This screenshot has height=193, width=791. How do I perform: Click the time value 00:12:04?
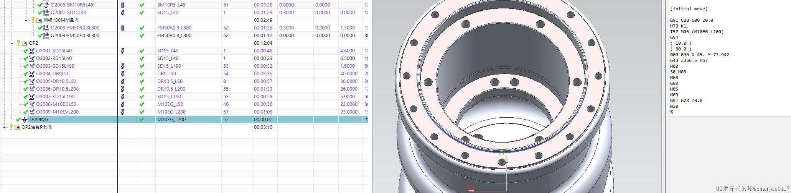263,43
